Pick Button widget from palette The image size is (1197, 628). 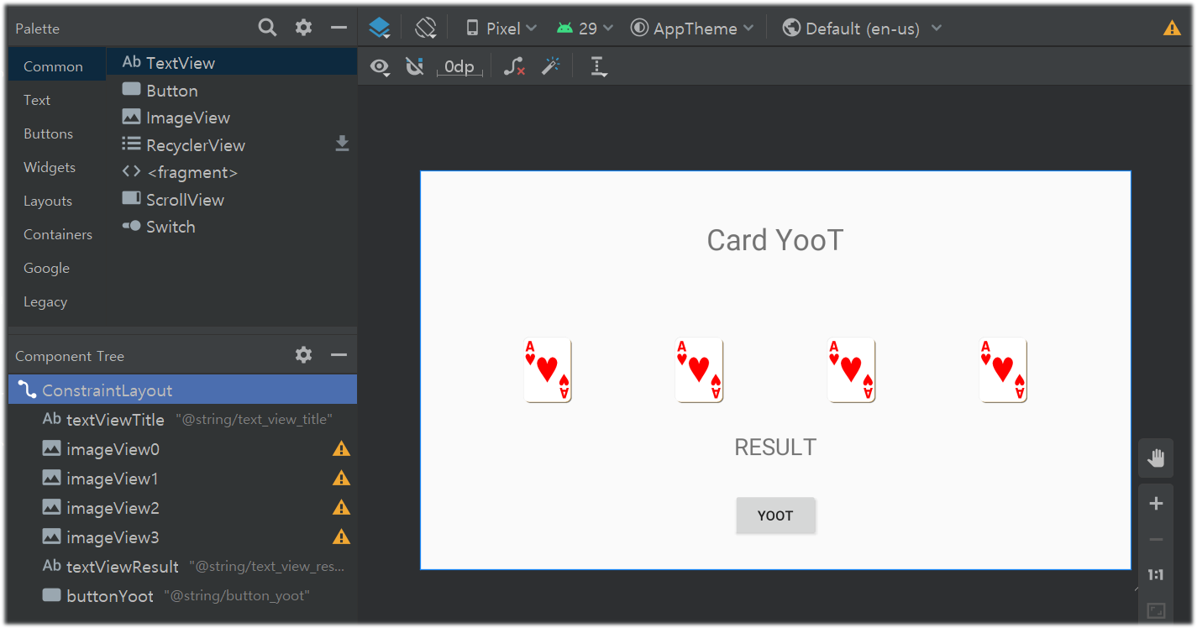point(232,90)
